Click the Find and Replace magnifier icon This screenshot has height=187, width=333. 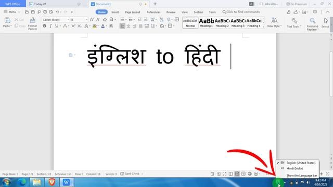point(312,21)
